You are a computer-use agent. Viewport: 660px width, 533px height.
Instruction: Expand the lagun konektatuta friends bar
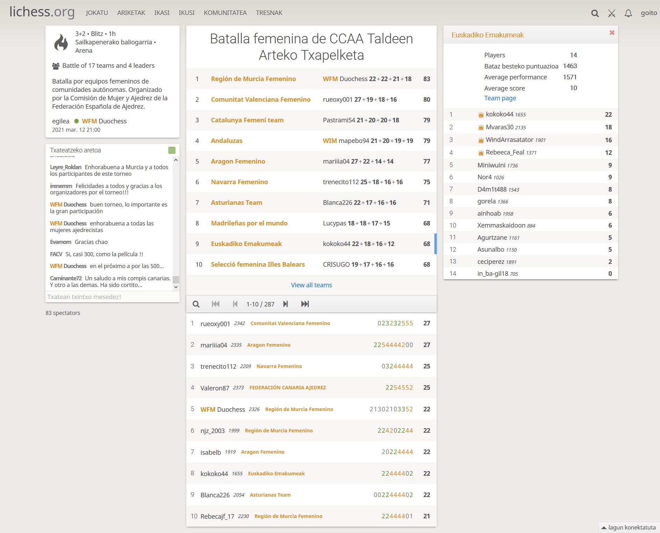629,527
